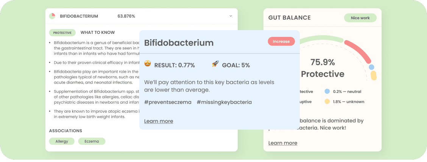Screen dimensions: 427x162
Task: Open the #preventseczema hashtag
Action: click(168, 102)
